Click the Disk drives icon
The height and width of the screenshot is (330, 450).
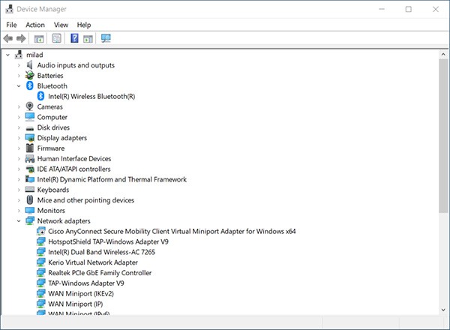(x=30, y=128)
